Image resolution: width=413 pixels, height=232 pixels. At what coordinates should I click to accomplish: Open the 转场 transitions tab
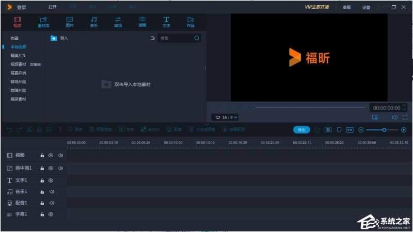118,22
